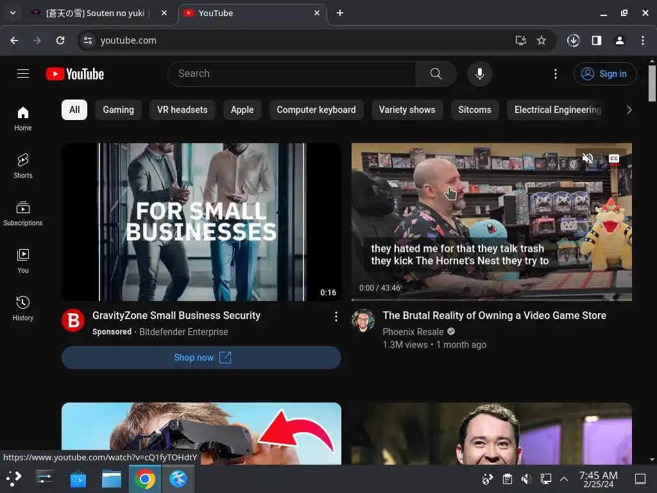Show more filter chips with right arrow
This screenshot has height=493, width=657.
pyautogui.click(x=629, y=110)
